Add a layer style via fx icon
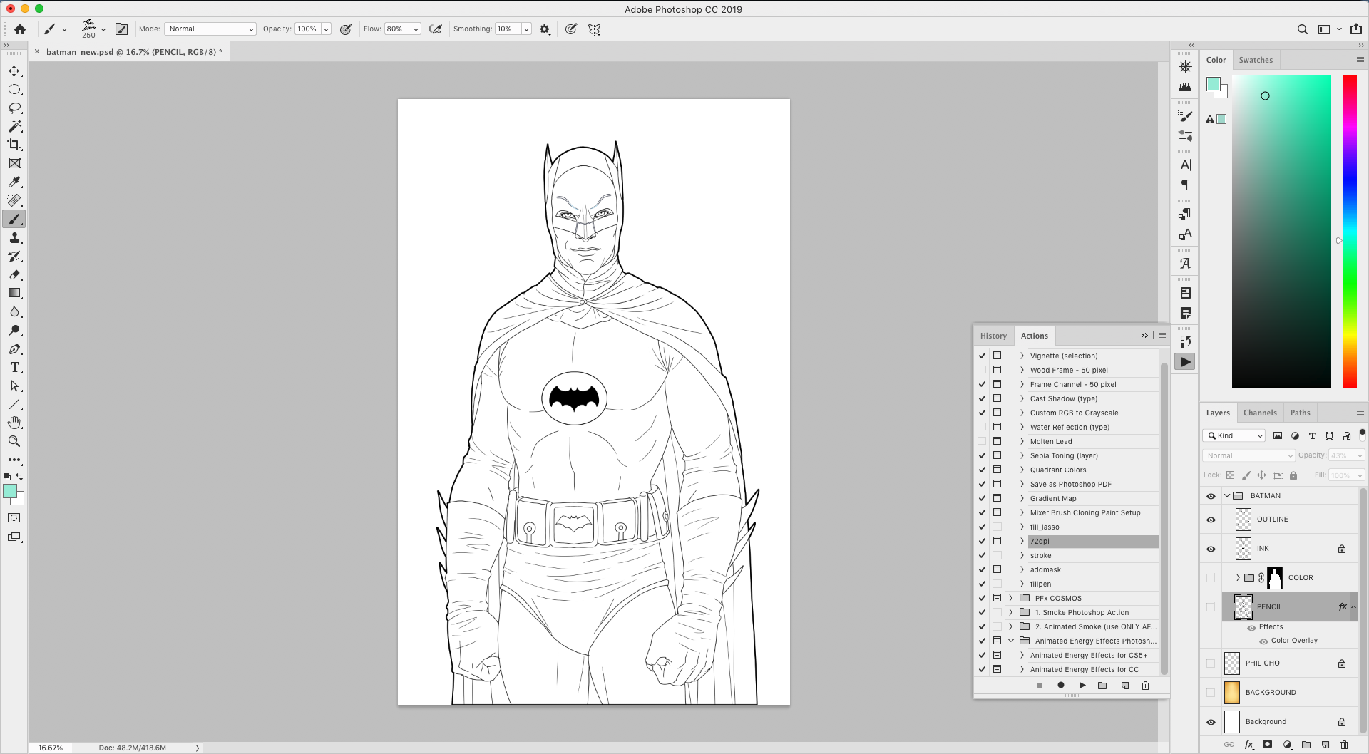The width and height of the screenshot is (1369, 754). (1249, 745)
